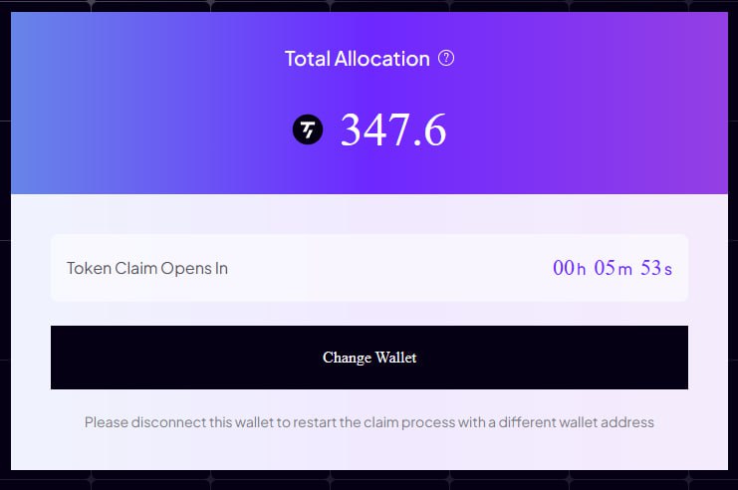Click the word 'Allocation' in the header

pos(382,59)
